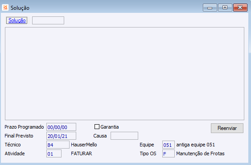Click the Técnico code field showing 84

coord(58,145)
